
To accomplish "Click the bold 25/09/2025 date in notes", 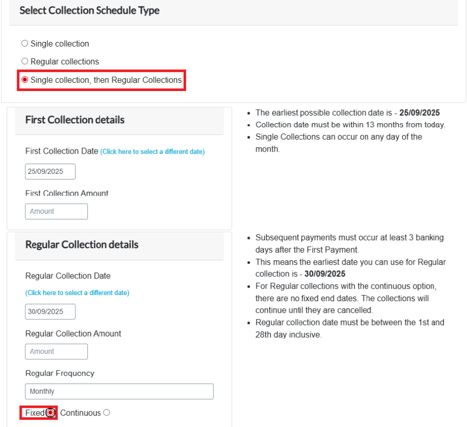I will pos(419,112).
